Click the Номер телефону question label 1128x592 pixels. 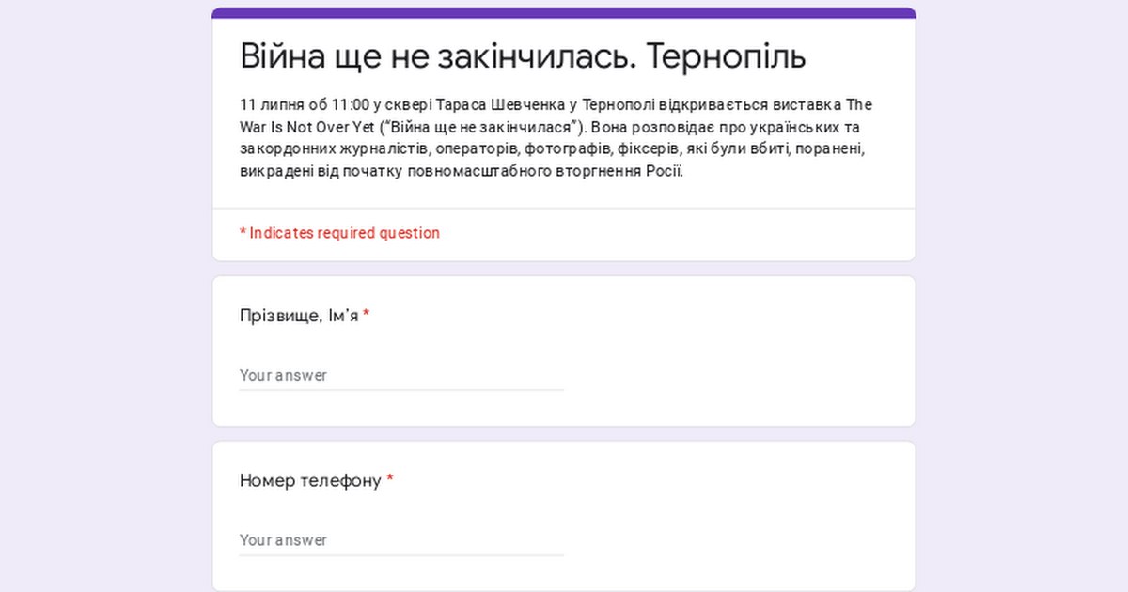310,481
